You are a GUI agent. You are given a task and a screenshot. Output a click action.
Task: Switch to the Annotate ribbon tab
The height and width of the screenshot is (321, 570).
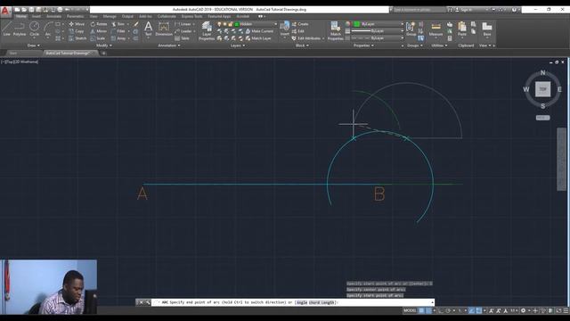point(53,16)
